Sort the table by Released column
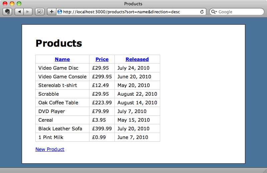The width and height of the screenshot is (267, 173). click(x=137, y=59)
